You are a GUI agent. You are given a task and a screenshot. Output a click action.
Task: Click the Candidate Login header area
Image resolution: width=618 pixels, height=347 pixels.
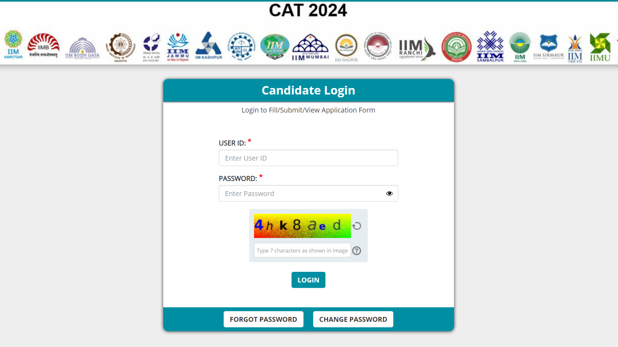coord(309,90)
